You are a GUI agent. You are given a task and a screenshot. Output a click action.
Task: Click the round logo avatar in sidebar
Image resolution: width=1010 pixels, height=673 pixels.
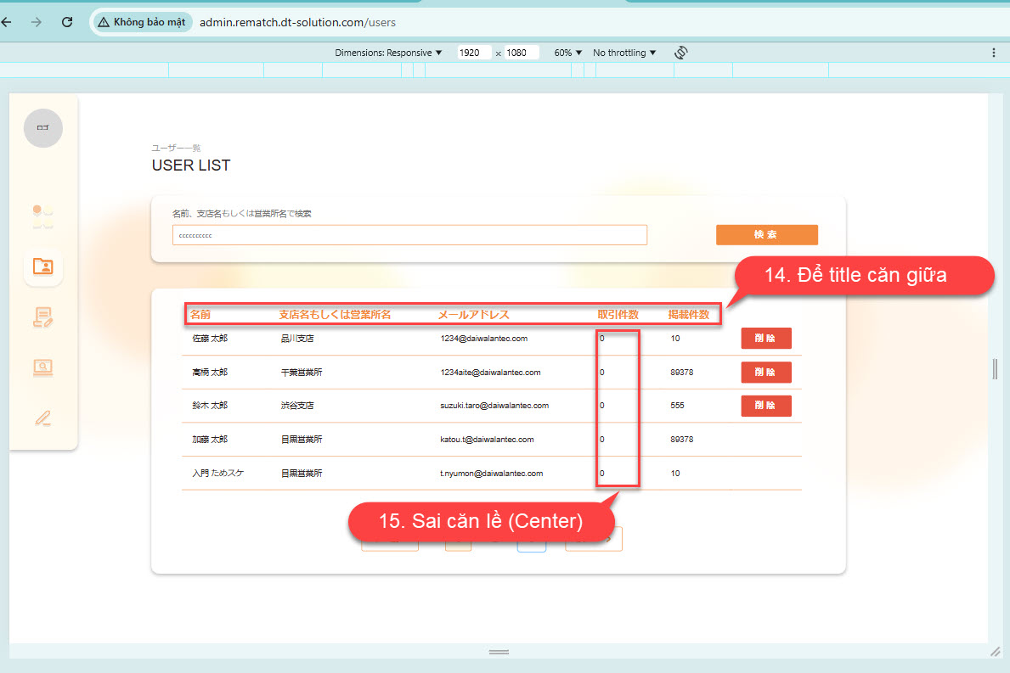tap(42, 128)
